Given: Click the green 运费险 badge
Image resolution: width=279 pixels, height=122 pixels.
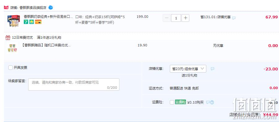Looking at the screenshot, I should tap(180, 102).
